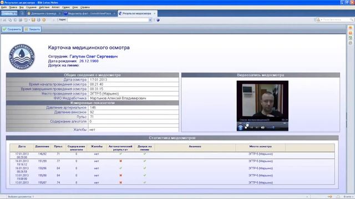Pause the medical exam video
355x199 pixels.
click(x=240, y=128)
